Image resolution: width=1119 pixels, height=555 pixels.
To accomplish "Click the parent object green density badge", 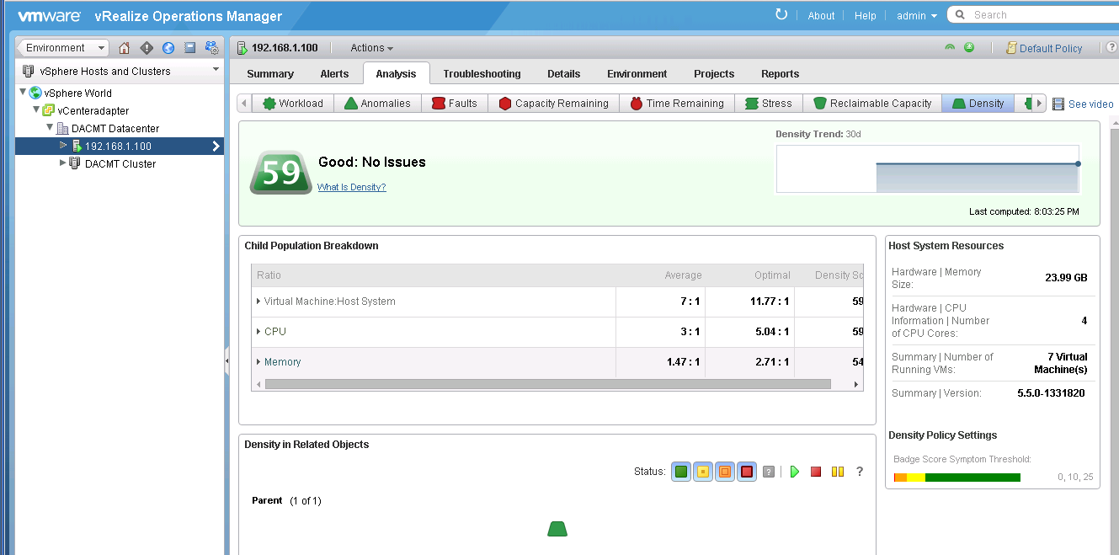I will (x=557, y=529).
